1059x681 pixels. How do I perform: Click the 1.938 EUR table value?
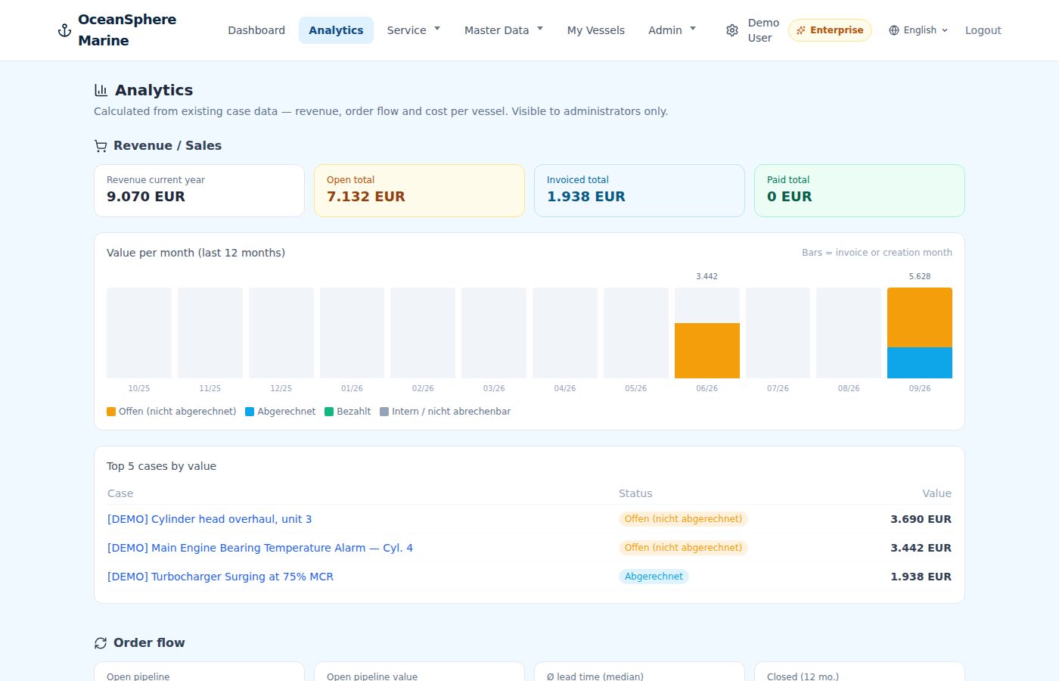point(921,577)
